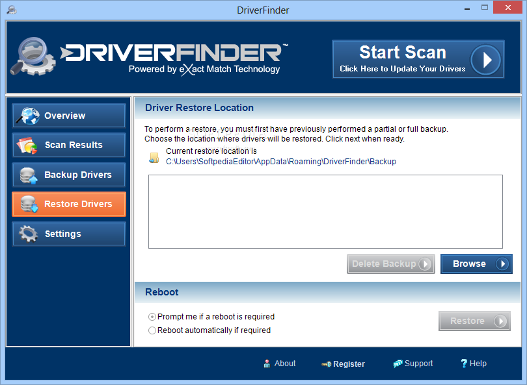Click the Help question mark icon
This screenshot has width=527, height=385.
tap(464, 364)
